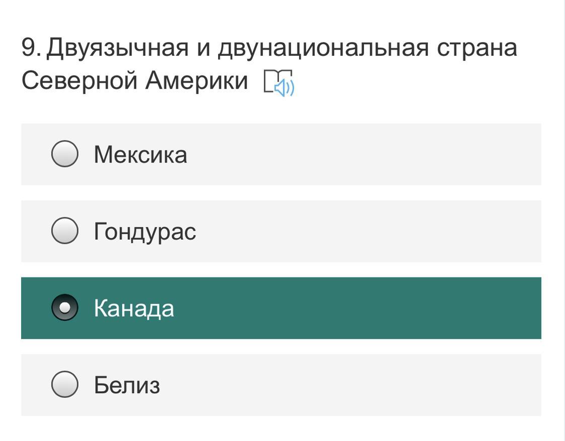This screenshot has height=441, width=565.
Task: Click the word "Двуязычная" in the question
Action: (x=117, y=48)
